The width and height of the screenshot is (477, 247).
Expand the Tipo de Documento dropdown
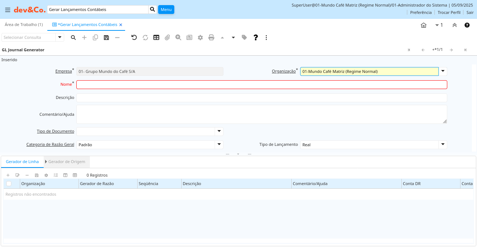click(219, 131)
